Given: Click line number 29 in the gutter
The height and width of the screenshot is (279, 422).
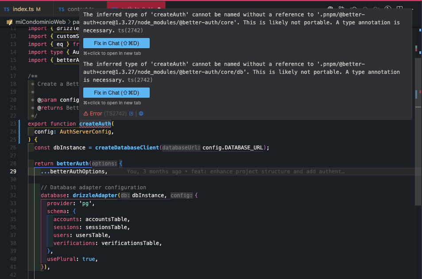Looking at the screenshot, I should tap(13, 172).
